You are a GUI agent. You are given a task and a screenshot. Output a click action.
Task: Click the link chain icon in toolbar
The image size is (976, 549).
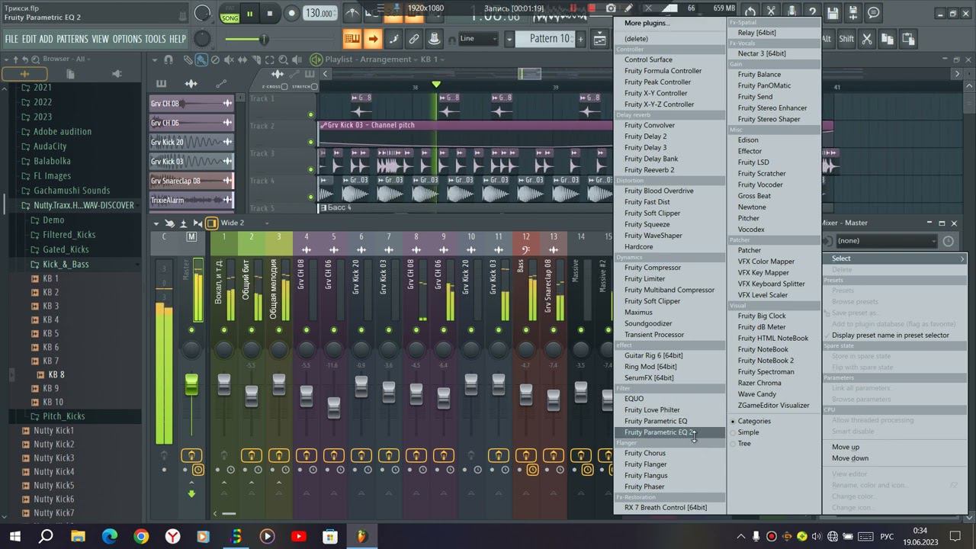pyautogui.click(x=414, y=38)
